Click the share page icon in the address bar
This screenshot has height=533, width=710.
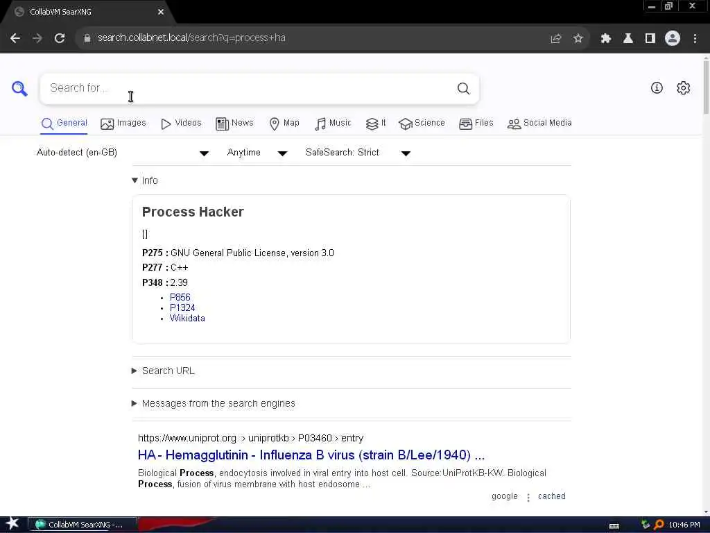556,39
